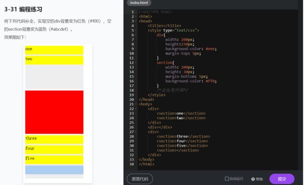Screen dimensions: 304x185
Task: Click the 重置代码 reset code button
Action: pyautogui.click(x=140, y=179)
